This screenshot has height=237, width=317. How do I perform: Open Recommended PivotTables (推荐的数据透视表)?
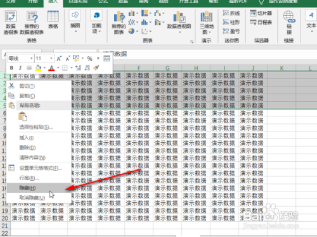[32, 23]
